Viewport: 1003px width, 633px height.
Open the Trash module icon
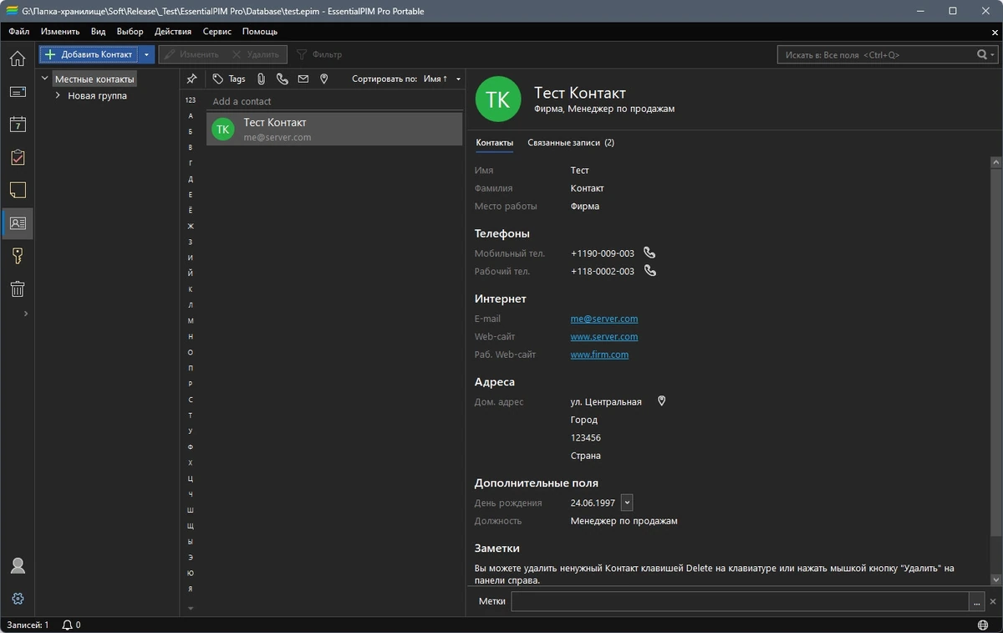coord(18,289)
